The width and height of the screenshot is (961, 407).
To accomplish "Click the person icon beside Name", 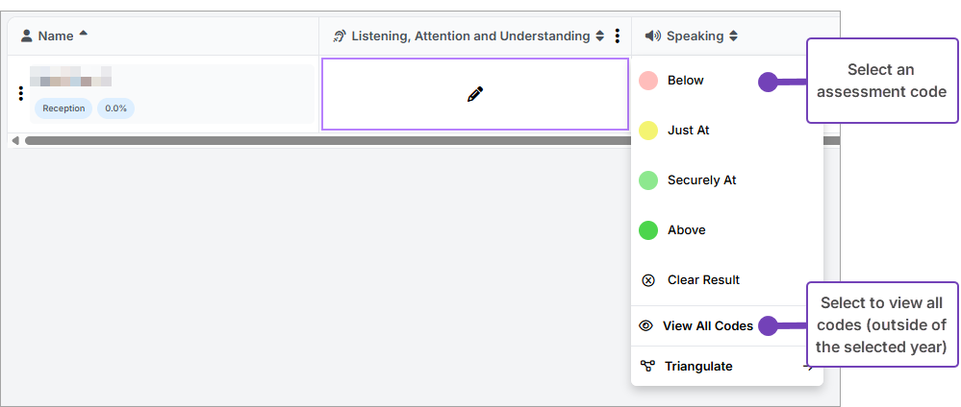I will click(27, 36).
